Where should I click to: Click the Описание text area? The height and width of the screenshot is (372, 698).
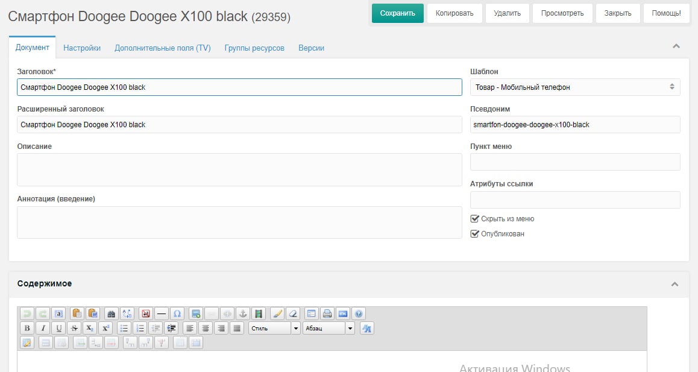(239, 170)
